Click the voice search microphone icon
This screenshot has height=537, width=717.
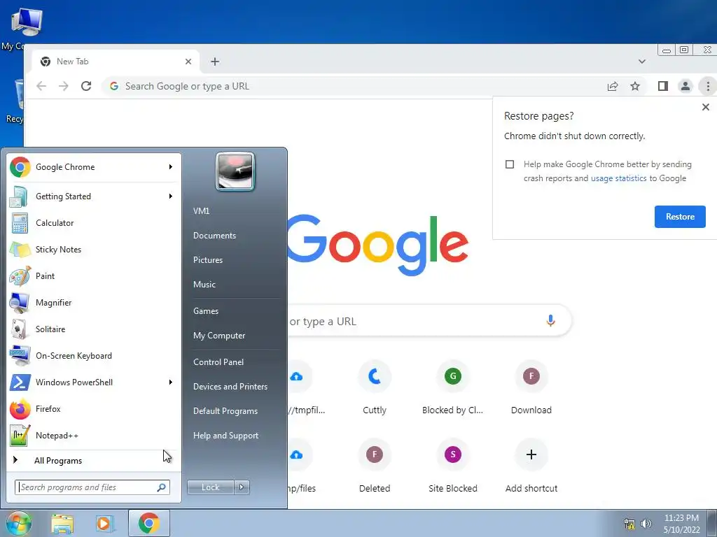550,320
